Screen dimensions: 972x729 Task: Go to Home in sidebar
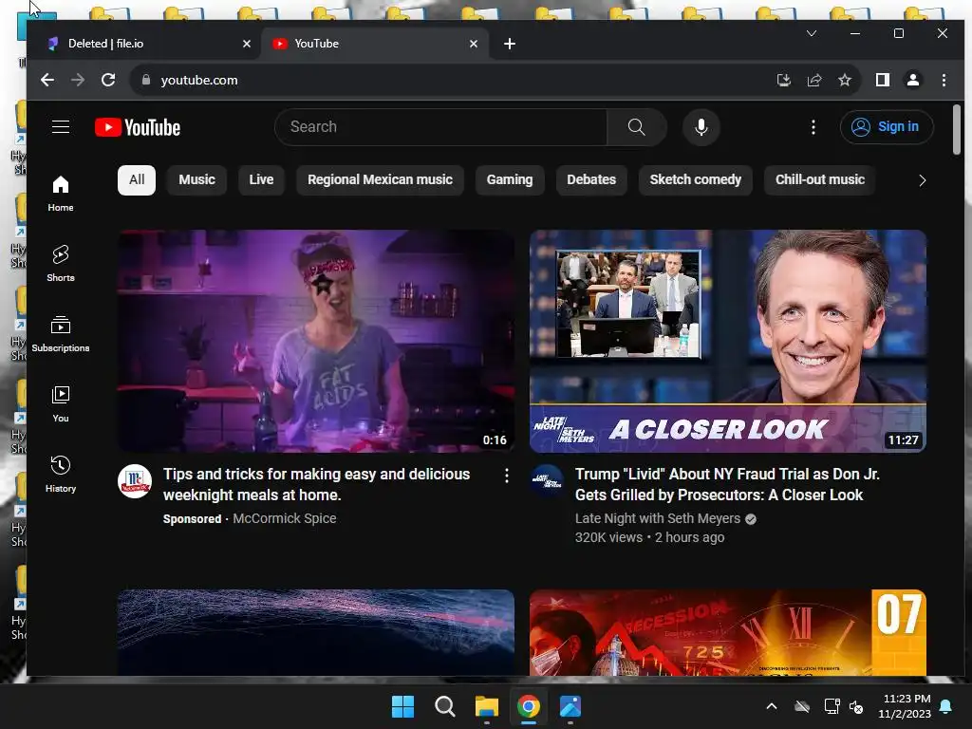tap(61, 194)
